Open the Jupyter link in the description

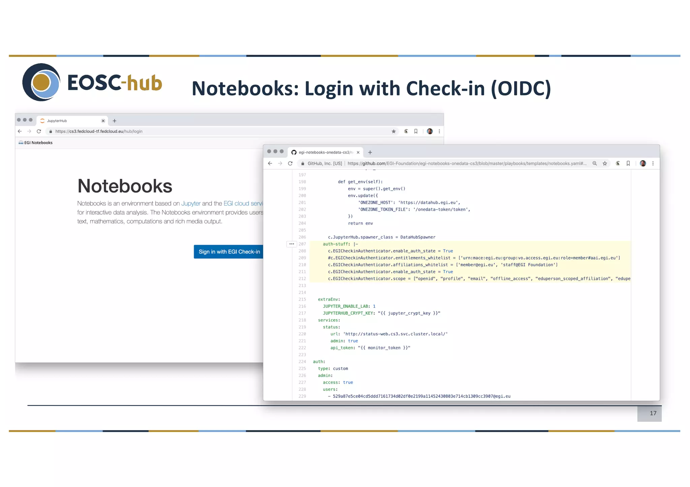click(x=191, y=203)
